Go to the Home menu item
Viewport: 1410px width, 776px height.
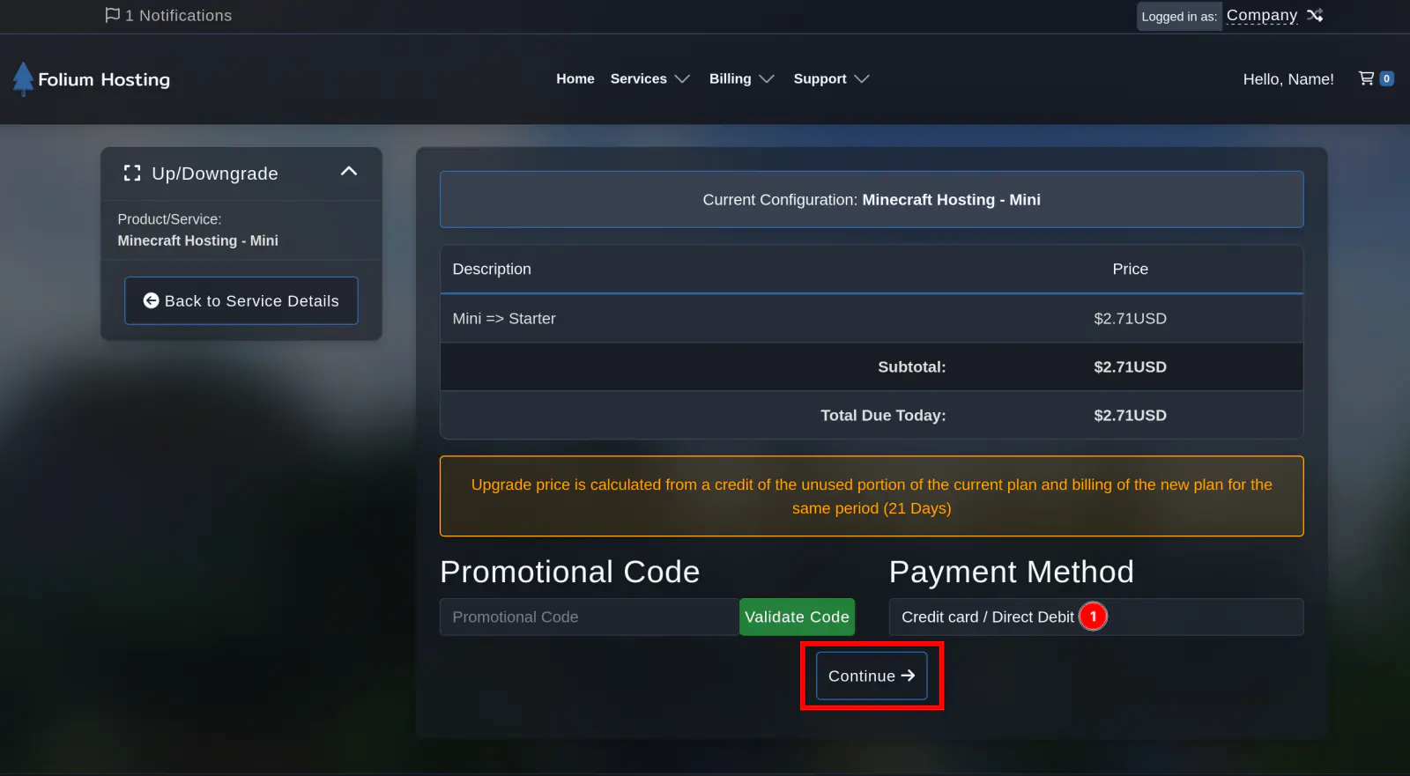[575, 78]
